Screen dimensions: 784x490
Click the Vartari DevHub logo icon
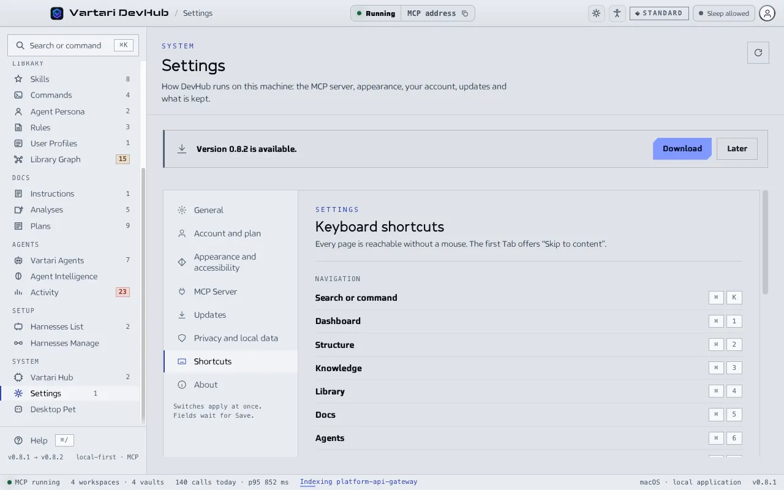(x=57, y=13)
